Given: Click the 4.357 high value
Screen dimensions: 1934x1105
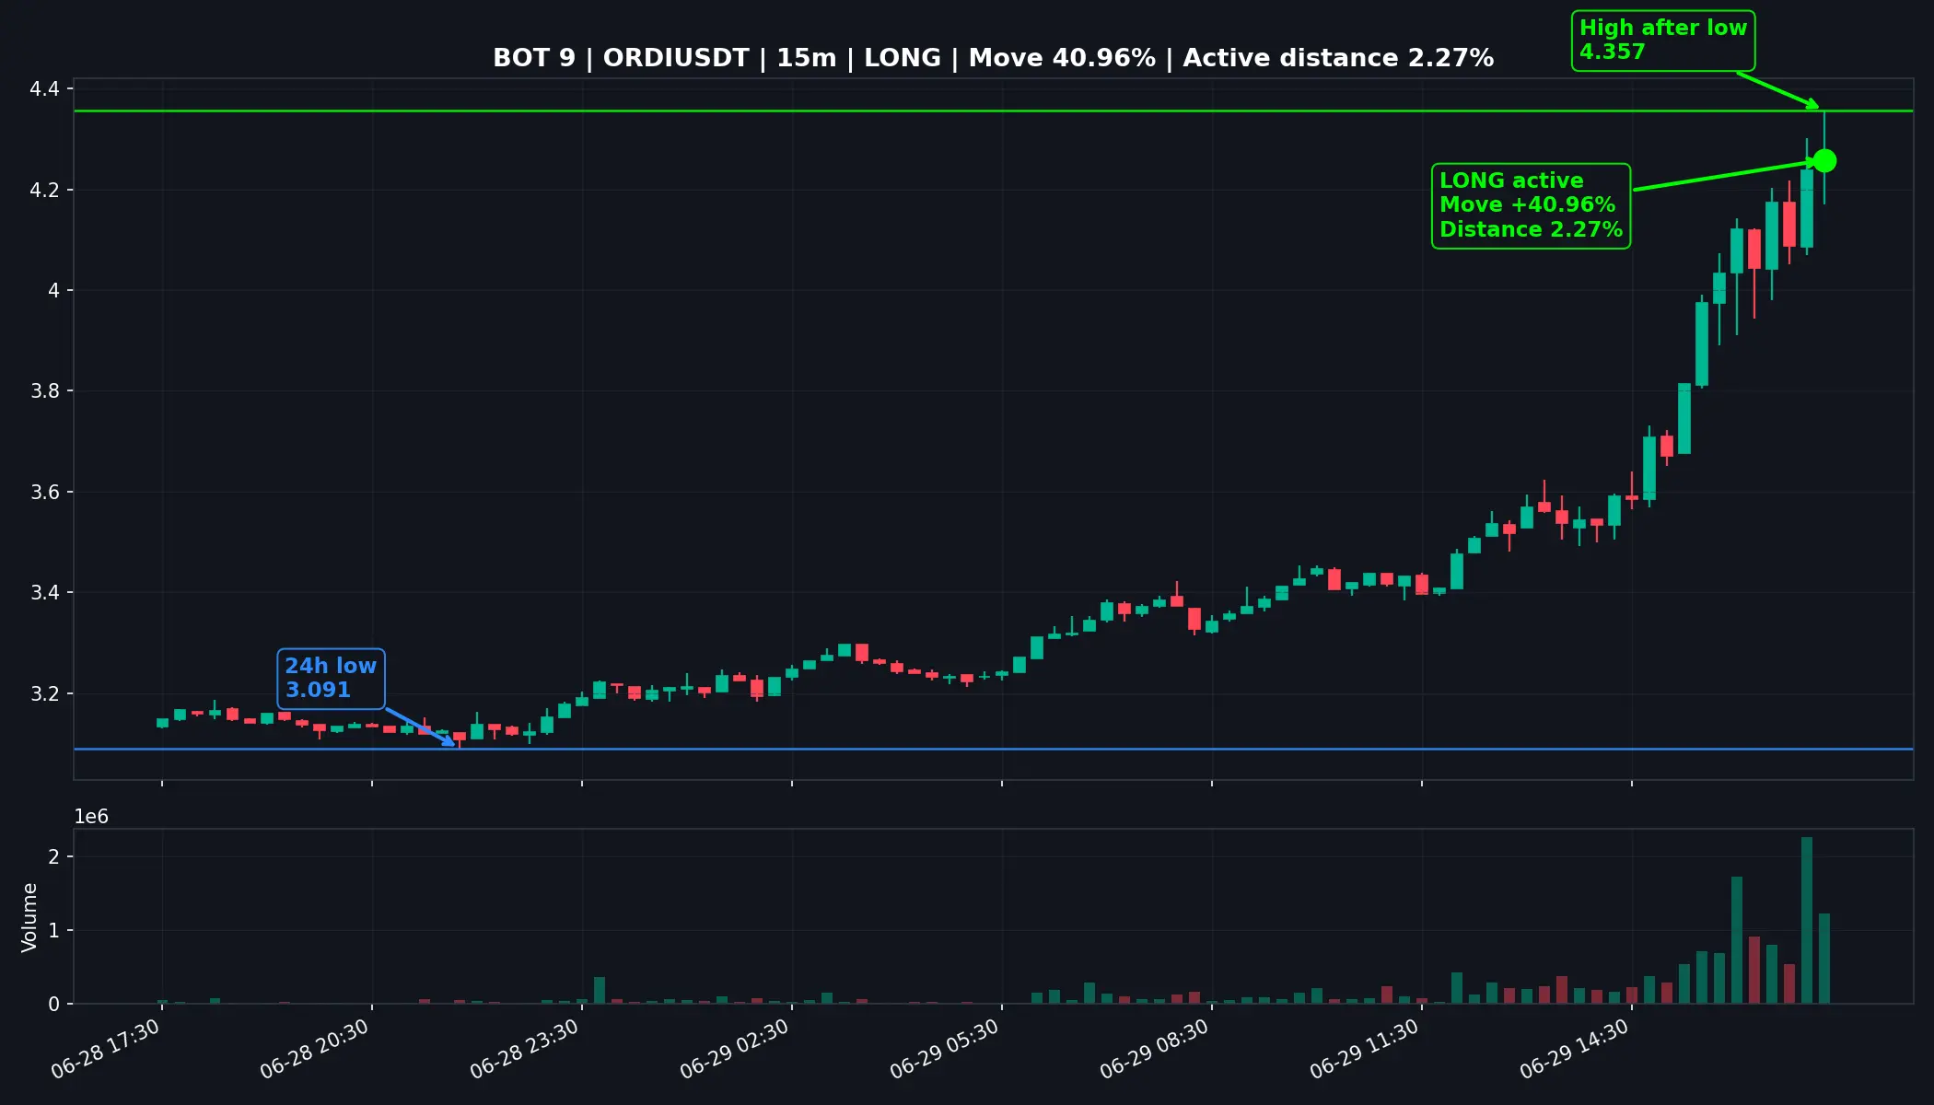Looking at the screenshot, I should [x=1612, y=52].
